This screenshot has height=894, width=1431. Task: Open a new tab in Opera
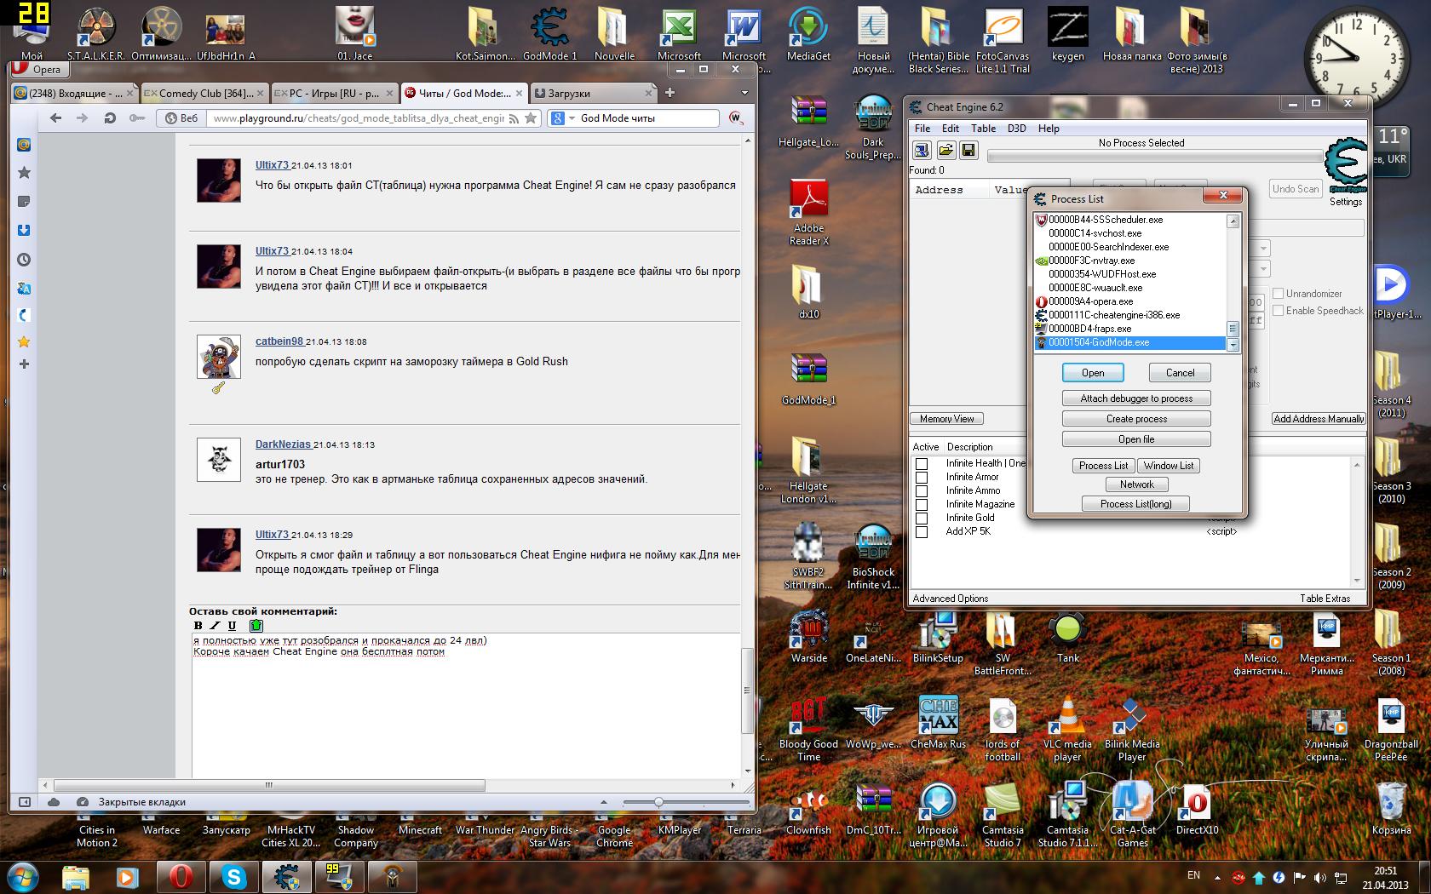(x=670, y=93)
